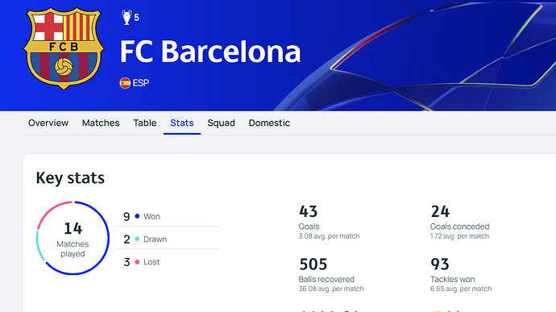Click the 505 Balls recovered stat
This screenshot has width=556, height=312.
click(331, 275)
